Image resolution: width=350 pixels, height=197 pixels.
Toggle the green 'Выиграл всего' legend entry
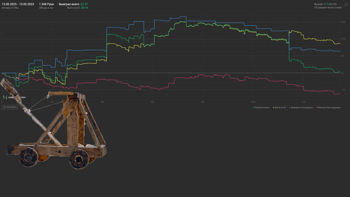pos(261,107)
